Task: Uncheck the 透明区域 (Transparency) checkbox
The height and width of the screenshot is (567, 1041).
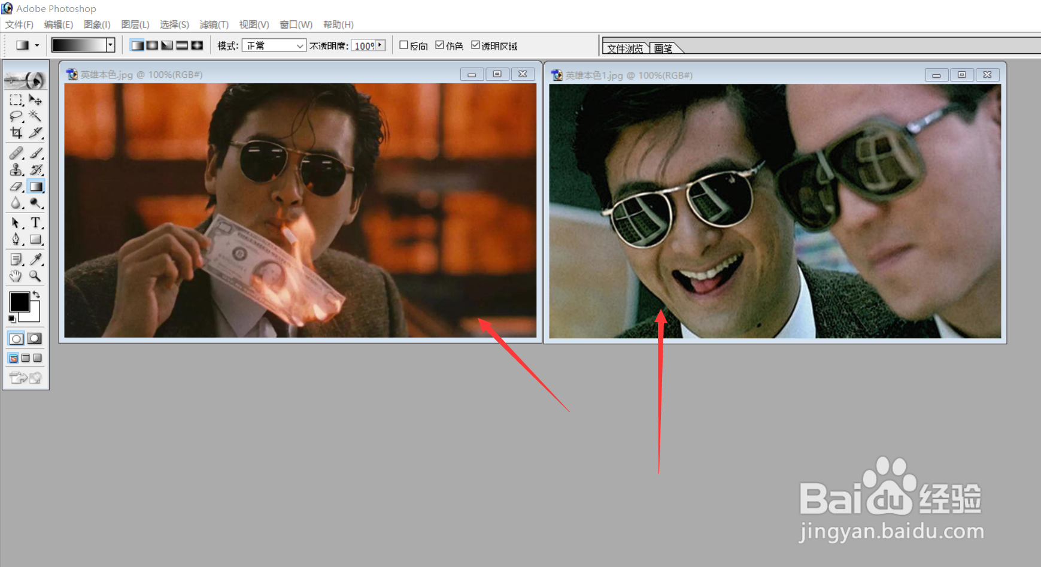Action: pos(475,45)
